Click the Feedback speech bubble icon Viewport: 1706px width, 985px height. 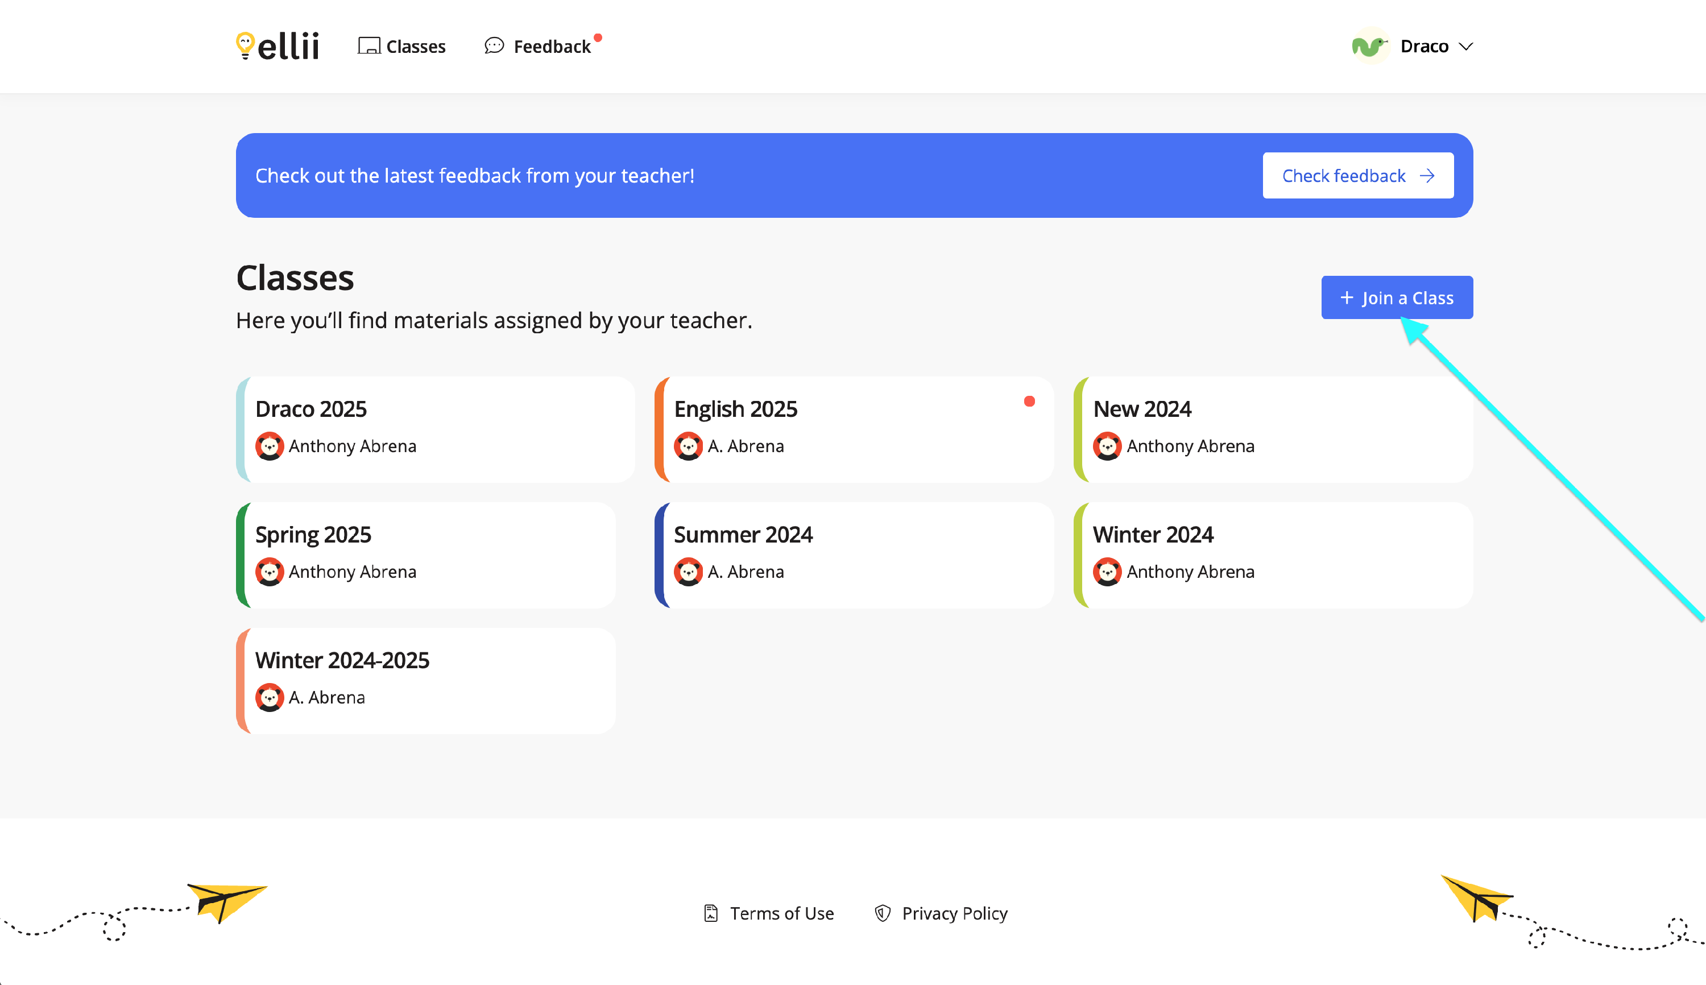pyautogui.click(x=495, y=46)
